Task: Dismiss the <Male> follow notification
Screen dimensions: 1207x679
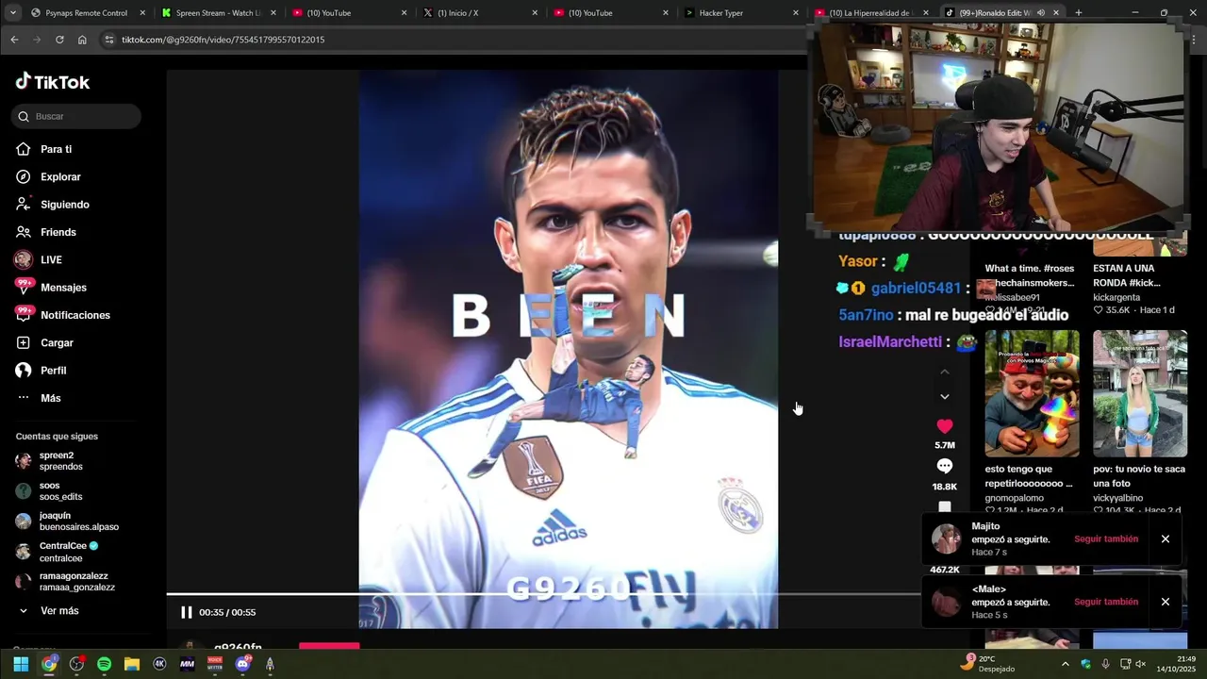Action: click(1166, 602)
